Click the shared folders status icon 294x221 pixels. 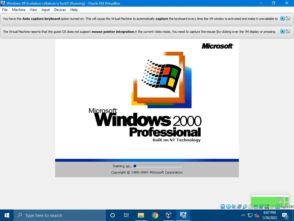250,207
